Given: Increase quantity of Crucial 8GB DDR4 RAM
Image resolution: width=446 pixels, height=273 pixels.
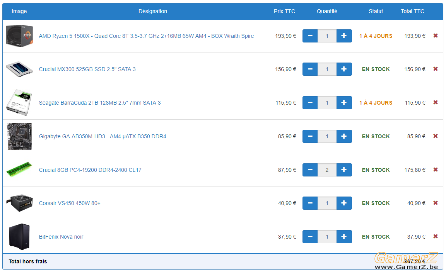Looking at the screenshot, I should (344, 170).
